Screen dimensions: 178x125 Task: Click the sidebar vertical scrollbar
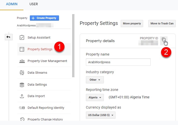coord(73,45)
